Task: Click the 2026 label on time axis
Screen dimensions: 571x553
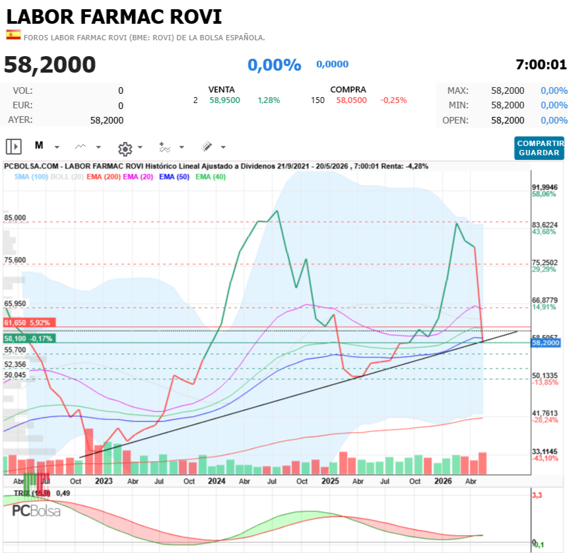Action: (x=443, y=481)
